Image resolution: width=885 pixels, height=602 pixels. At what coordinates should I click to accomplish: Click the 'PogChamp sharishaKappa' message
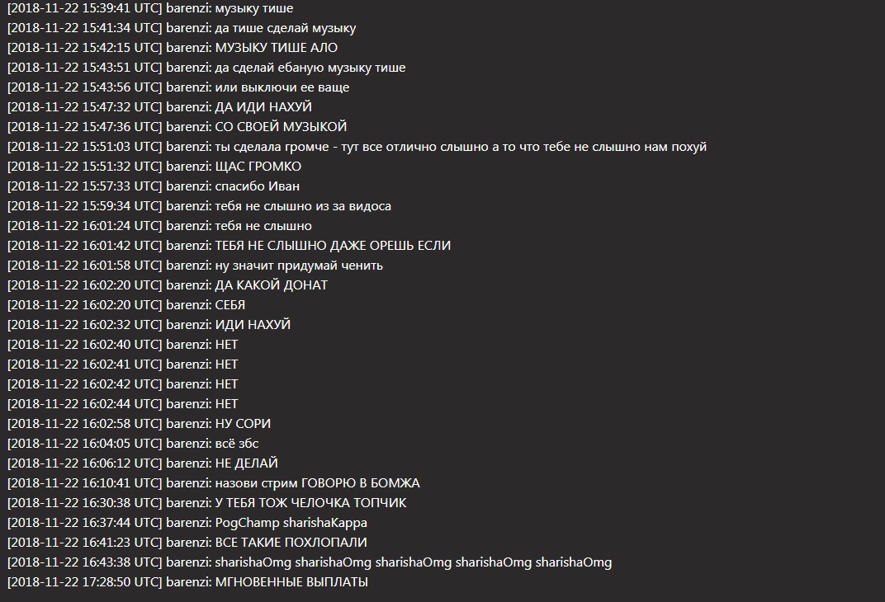[x=291, y=523]
